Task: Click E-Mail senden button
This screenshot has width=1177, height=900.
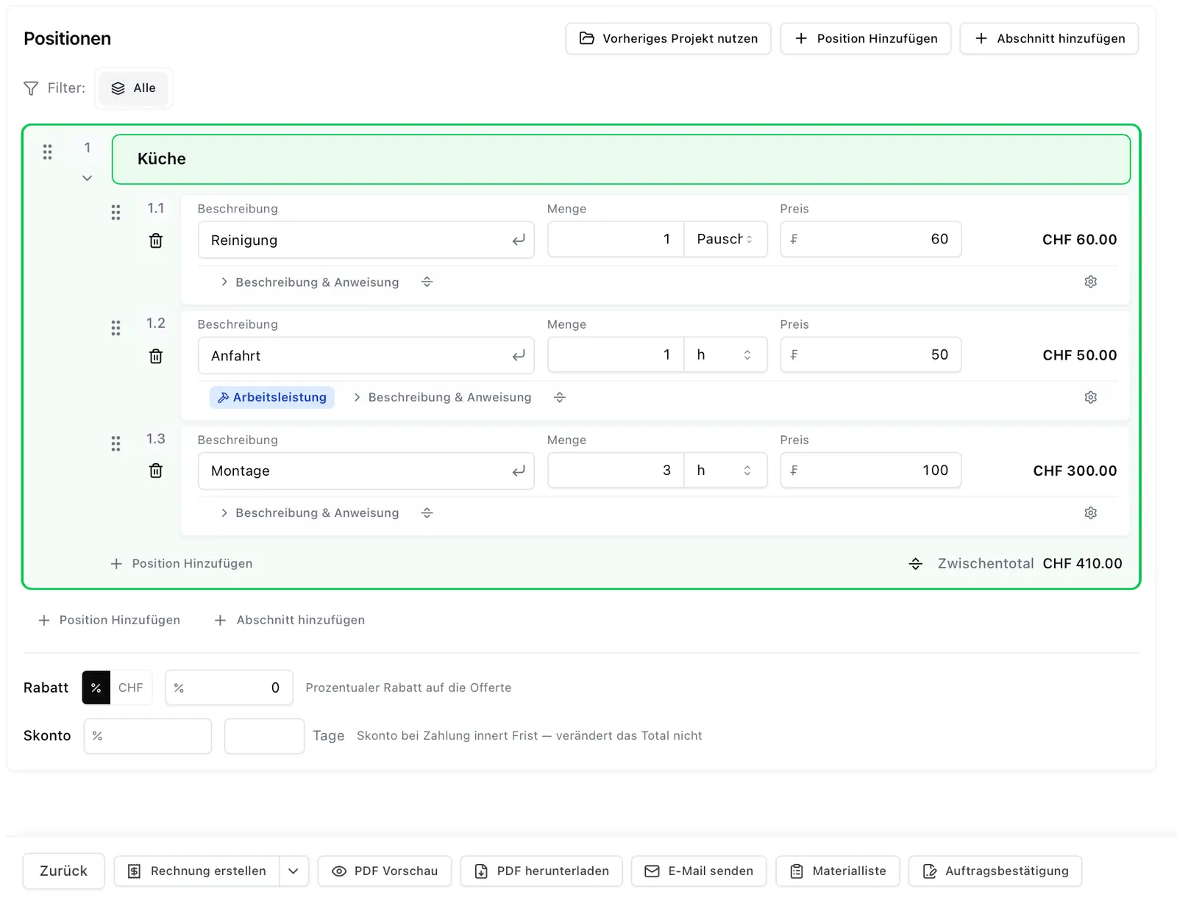Action: [699, 871]
